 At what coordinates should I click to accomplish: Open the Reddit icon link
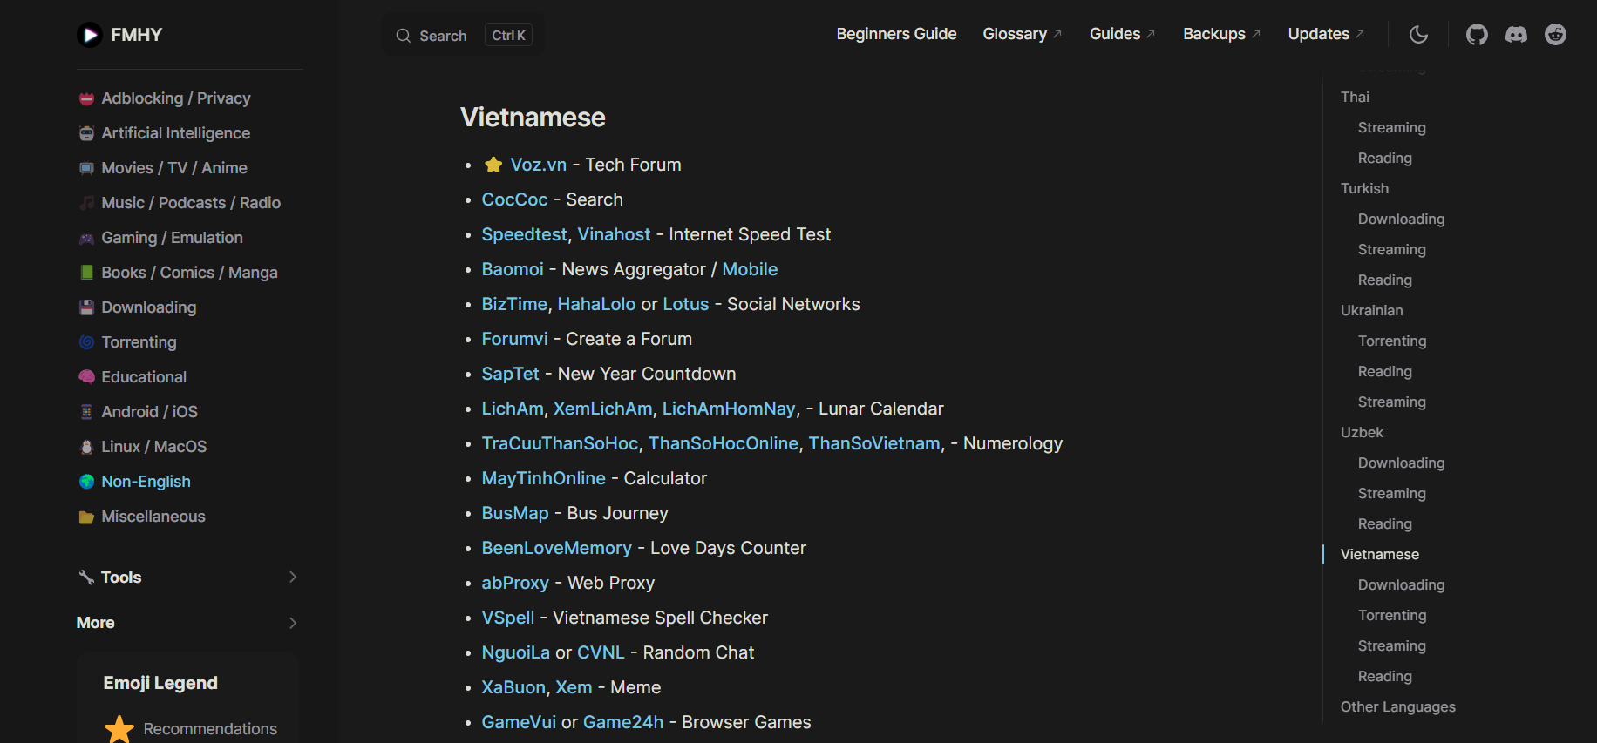click(x=1555, y=35)
